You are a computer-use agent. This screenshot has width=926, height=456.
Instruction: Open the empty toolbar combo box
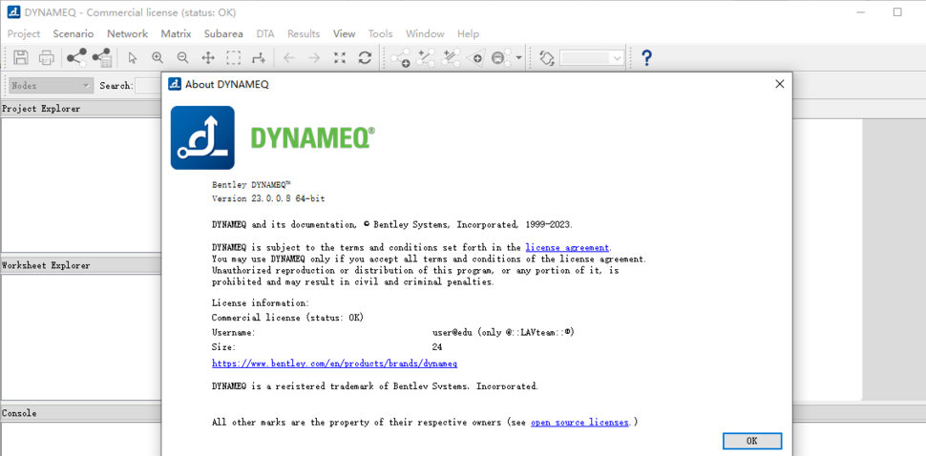[x=592, y=58]
